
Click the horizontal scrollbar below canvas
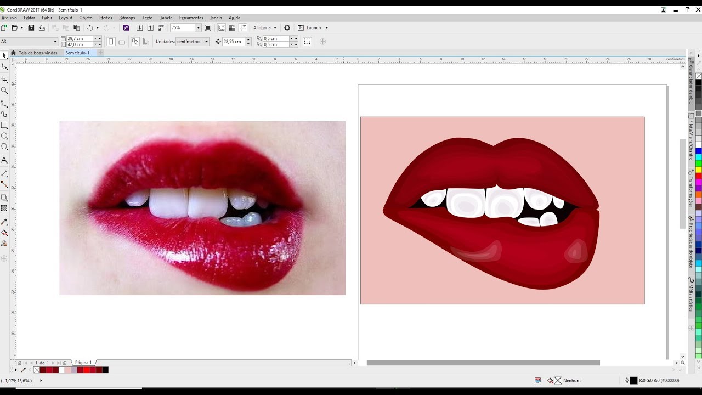tap(483, 363)
